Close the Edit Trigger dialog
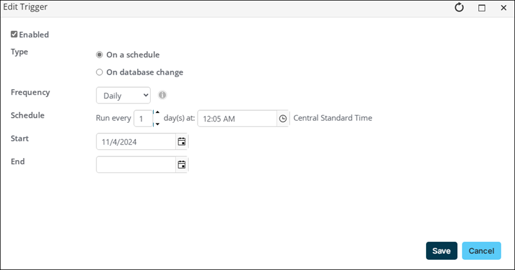Viewport: 515px width, 270px height. click(503, 8)
